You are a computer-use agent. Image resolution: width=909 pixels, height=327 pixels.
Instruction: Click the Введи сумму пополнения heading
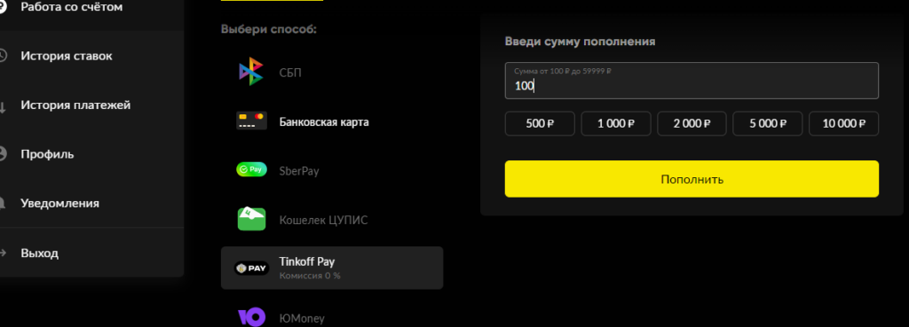click(580, 42)
